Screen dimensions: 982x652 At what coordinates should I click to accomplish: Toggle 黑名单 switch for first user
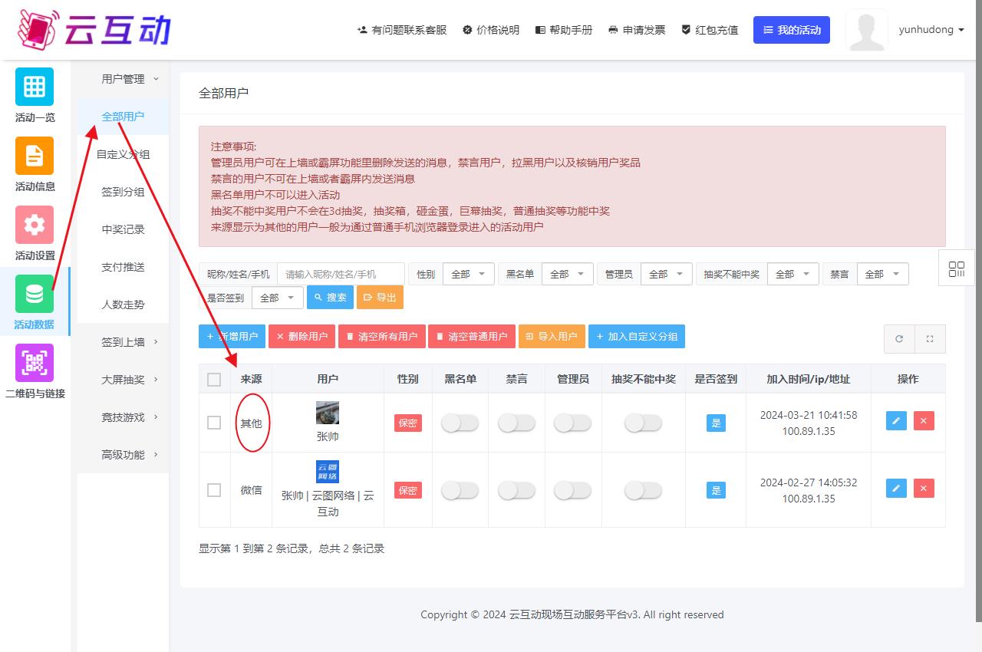[460, 423]
